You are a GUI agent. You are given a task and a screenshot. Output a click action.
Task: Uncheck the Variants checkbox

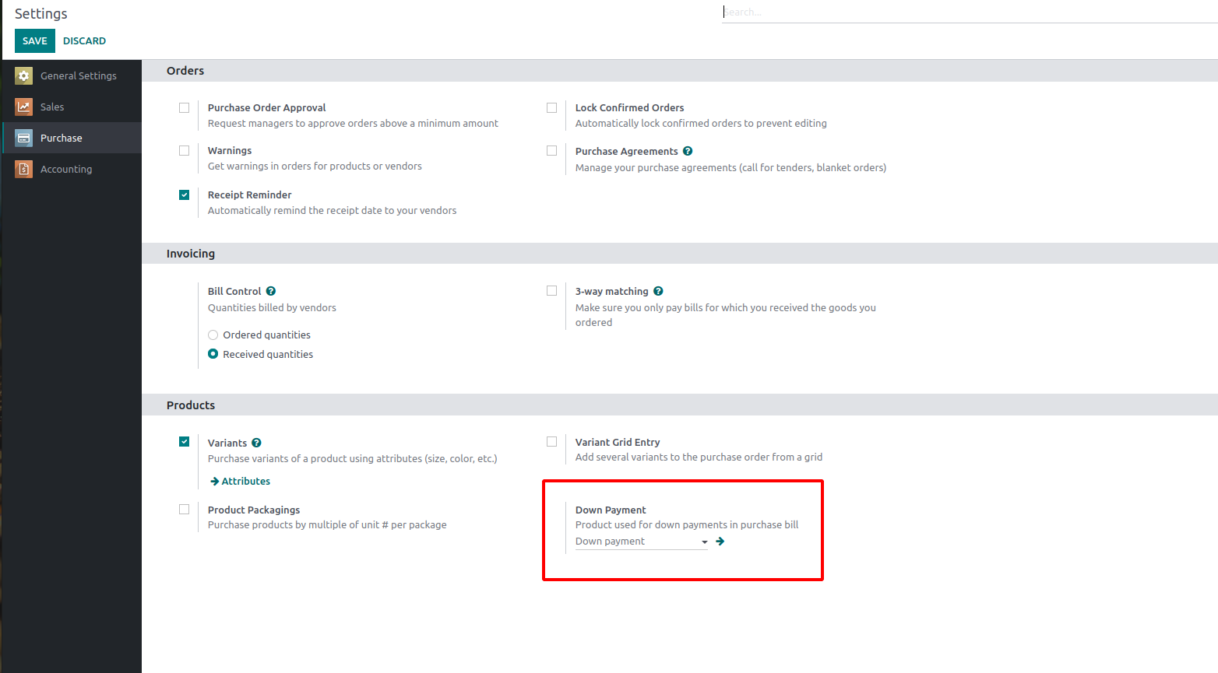click(x=184, y=441)
